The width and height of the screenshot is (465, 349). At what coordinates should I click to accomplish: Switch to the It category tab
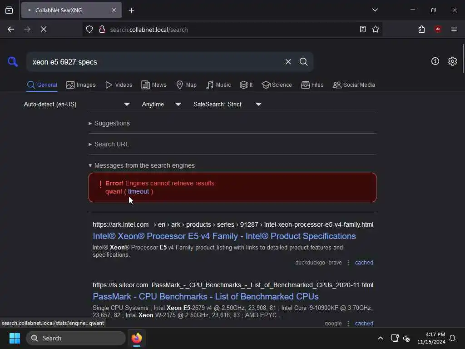coord(246,85)
